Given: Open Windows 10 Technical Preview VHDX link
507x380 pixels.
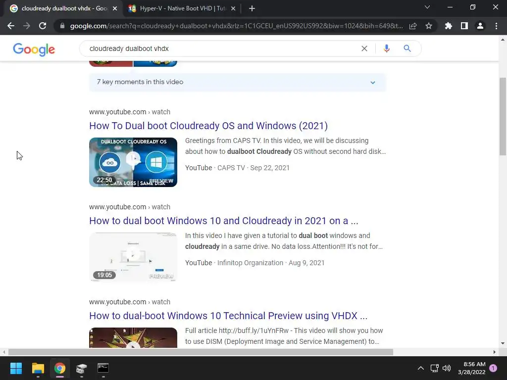Looking at the screenshot, I should pos(228,316).
